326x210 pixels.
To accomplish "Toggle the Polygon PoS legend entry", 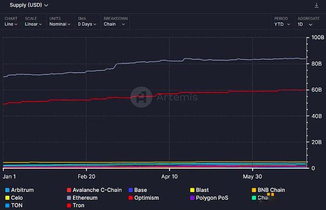I will (x=209, y=198).
